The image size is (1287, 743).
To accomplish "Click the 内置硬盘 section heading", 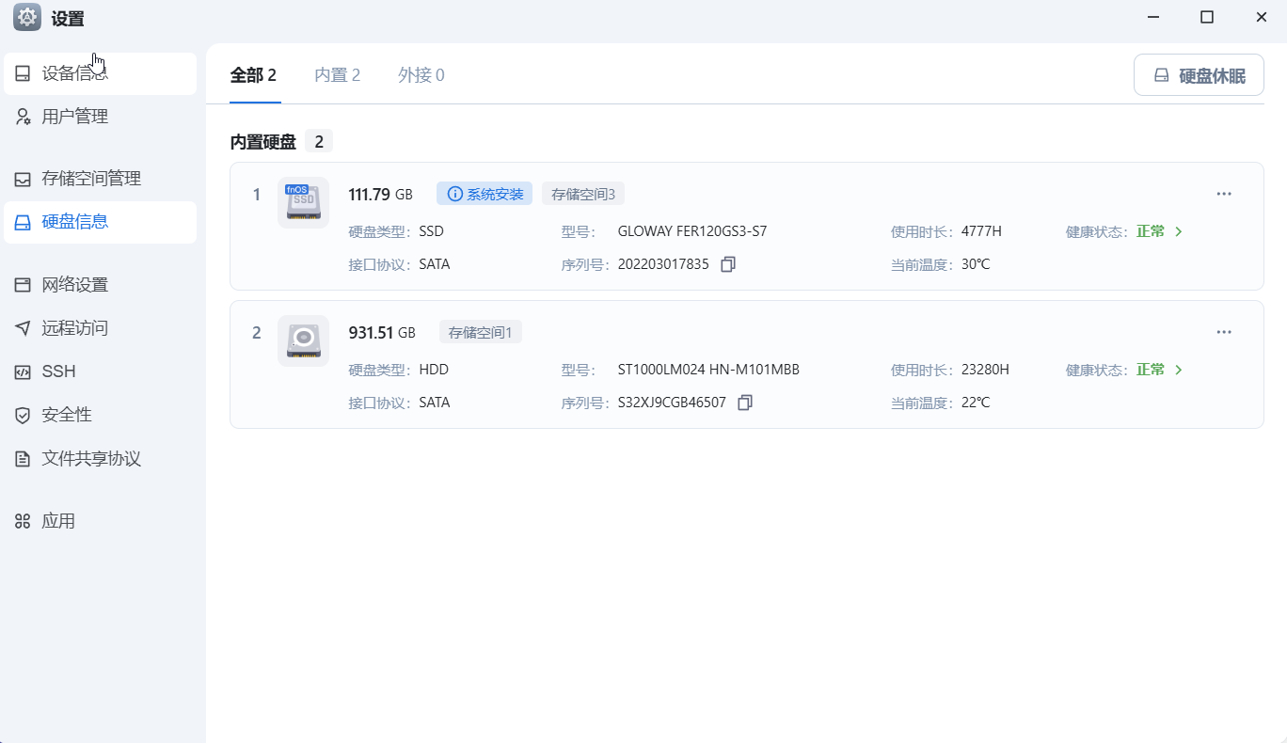I will 263,142.
